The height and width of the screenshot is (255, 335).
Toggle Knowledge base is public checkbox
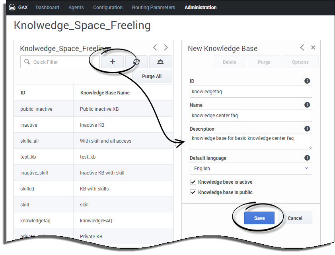point(193,192)
